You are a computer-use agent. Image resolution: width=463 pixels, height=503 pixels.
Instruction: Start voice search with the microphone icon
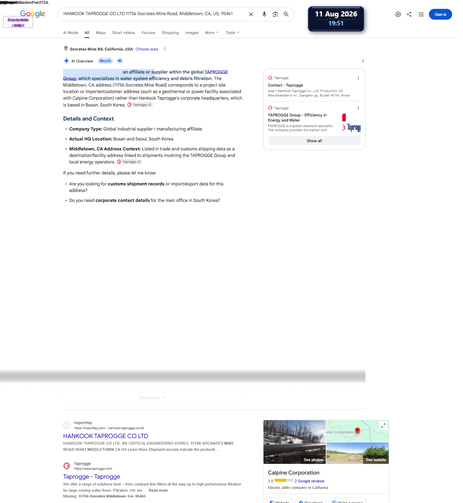click(x=264, y=14)
